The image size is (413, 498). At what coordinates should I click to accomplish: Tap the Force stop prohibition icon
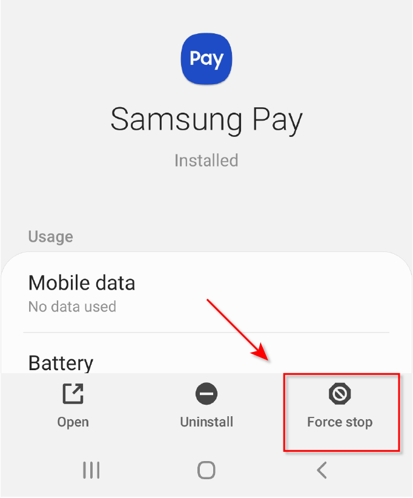point(340,394)
